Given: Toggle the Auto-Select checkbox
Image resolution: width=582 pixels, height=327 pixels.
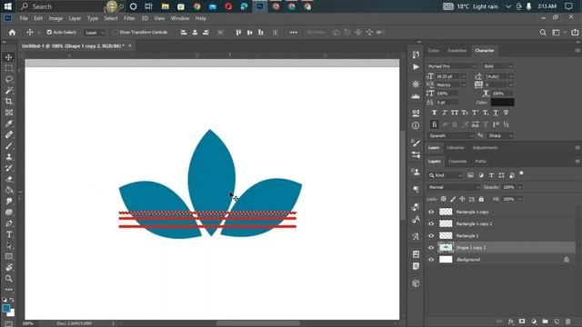Looking at the screenshot, I should [x=49, y=33].
